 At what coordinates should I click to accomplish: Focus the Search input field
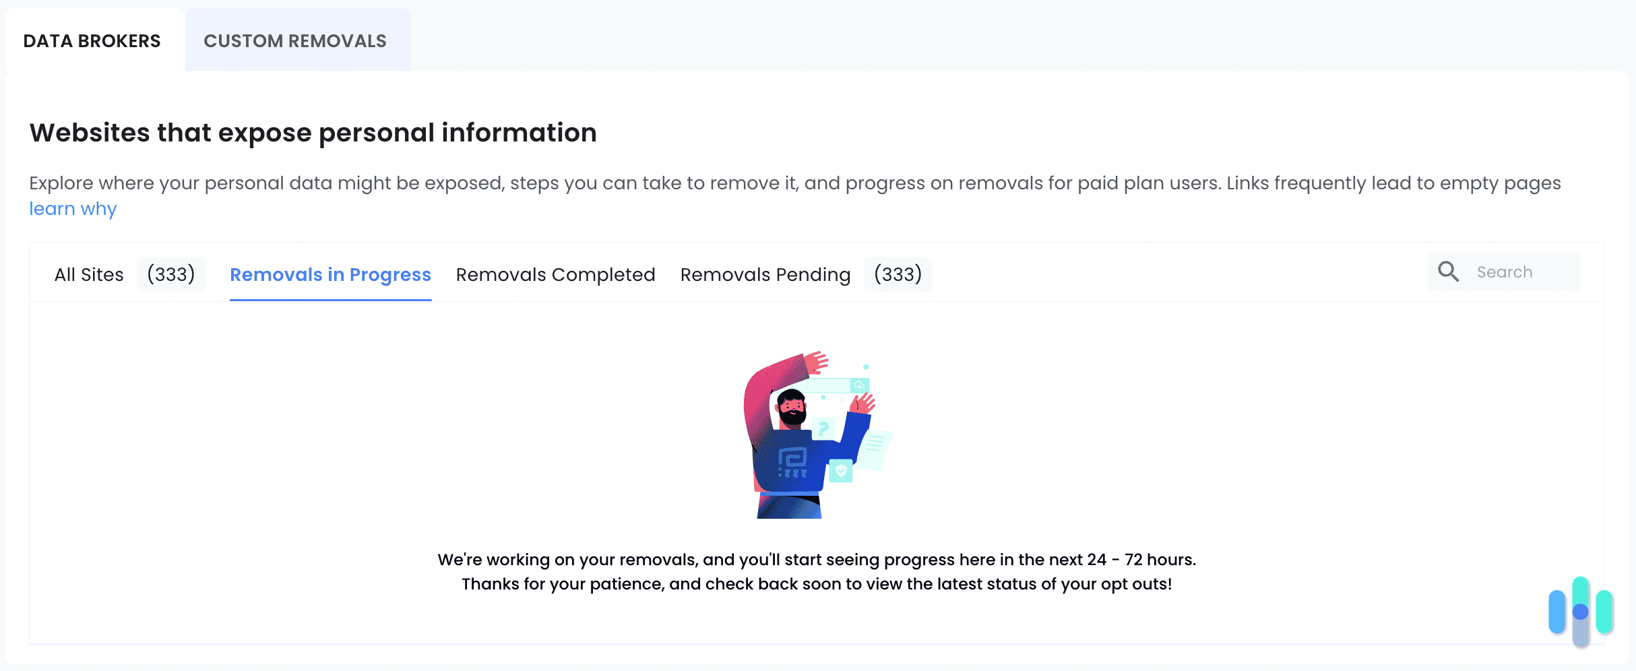1523,272
